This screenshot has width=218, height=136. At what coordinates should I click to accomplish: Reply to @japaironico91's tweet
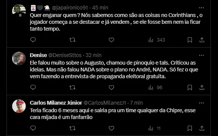click(x=33, y=40)
